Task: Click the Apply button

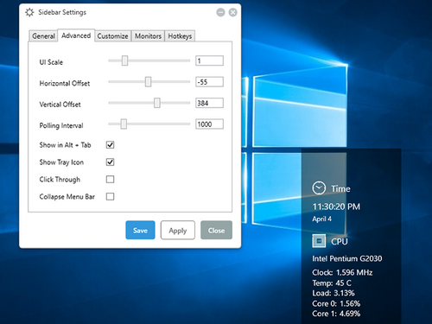Action: coord(178,230)
